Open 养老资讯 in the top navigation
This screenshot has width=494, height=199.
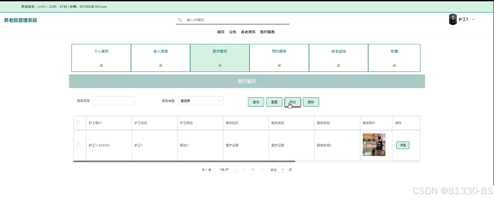pyautogui.click(x=248, y=32)
